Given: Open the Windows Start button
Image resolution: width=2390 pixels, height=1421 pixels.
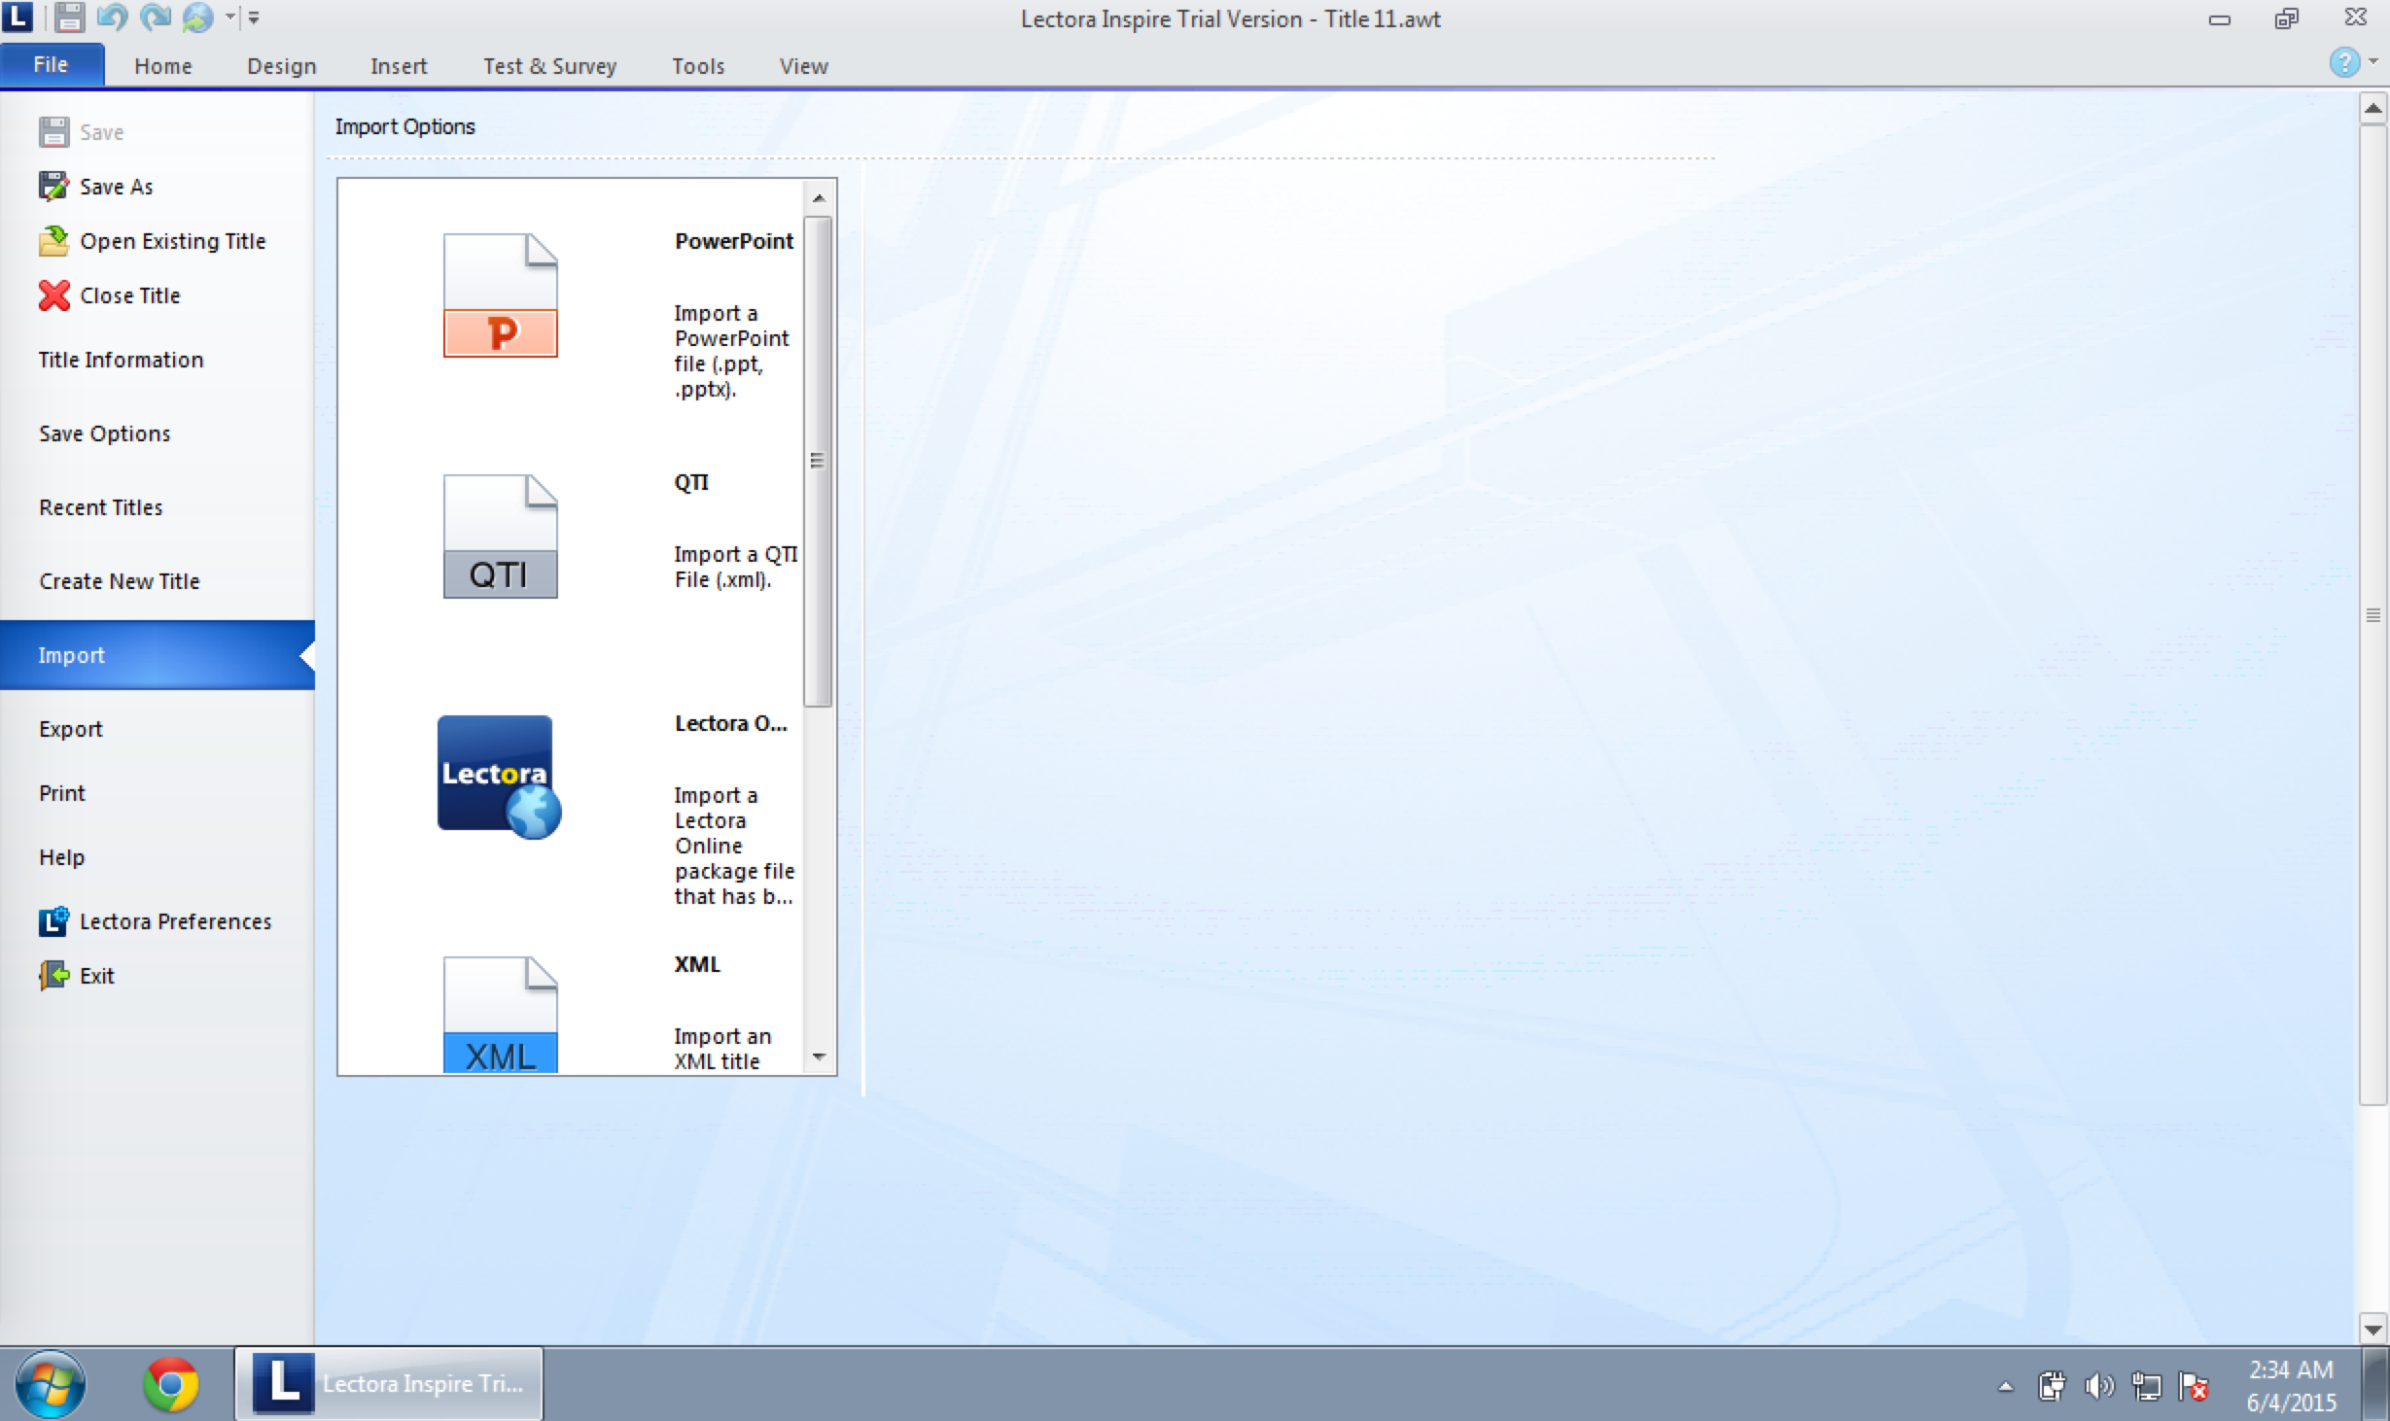Looking at the screenshot, I should point(51,1384).
